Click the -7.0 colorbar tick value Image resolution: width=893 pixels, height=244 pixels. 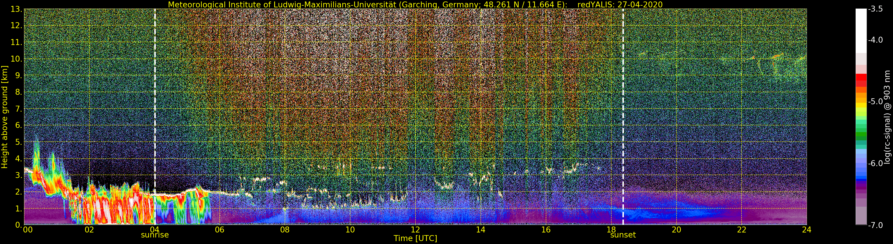click(875, 225)
